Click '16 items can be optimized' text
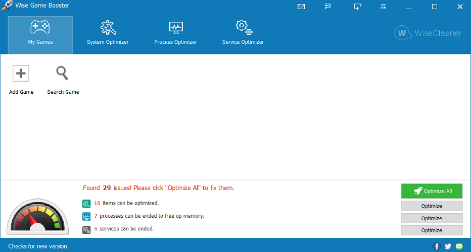The image size is (471, 252). point(126,203)
